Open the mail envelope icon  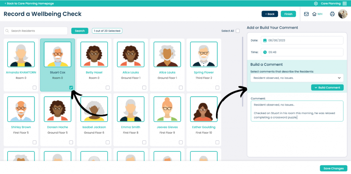(x=306, y=14)
